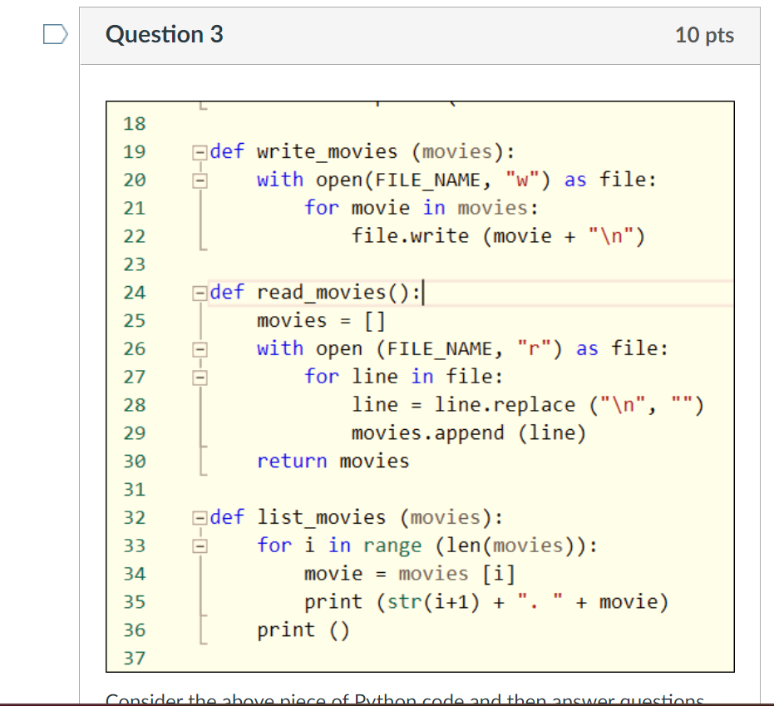Select the fold marker next to def write_movies

198,151
